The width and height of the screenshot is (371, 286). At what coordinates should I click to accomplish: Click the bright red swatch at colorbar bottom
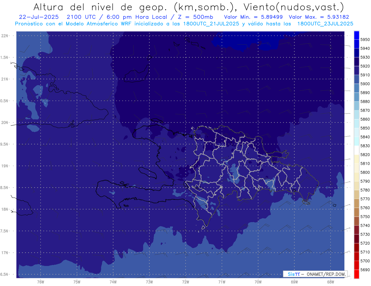point(356,274)
